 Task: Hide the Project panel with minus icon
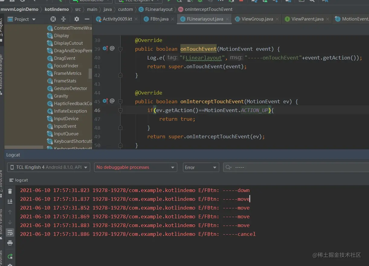[87, 19]
